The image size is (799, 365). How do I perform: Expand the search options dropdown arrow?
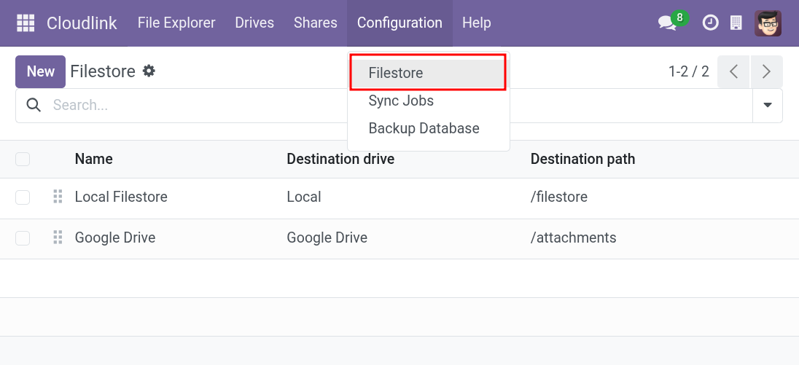(767, 106)
